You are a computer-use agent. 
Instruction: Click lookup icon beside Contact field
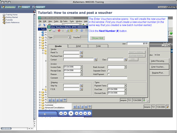pos(96,59)
